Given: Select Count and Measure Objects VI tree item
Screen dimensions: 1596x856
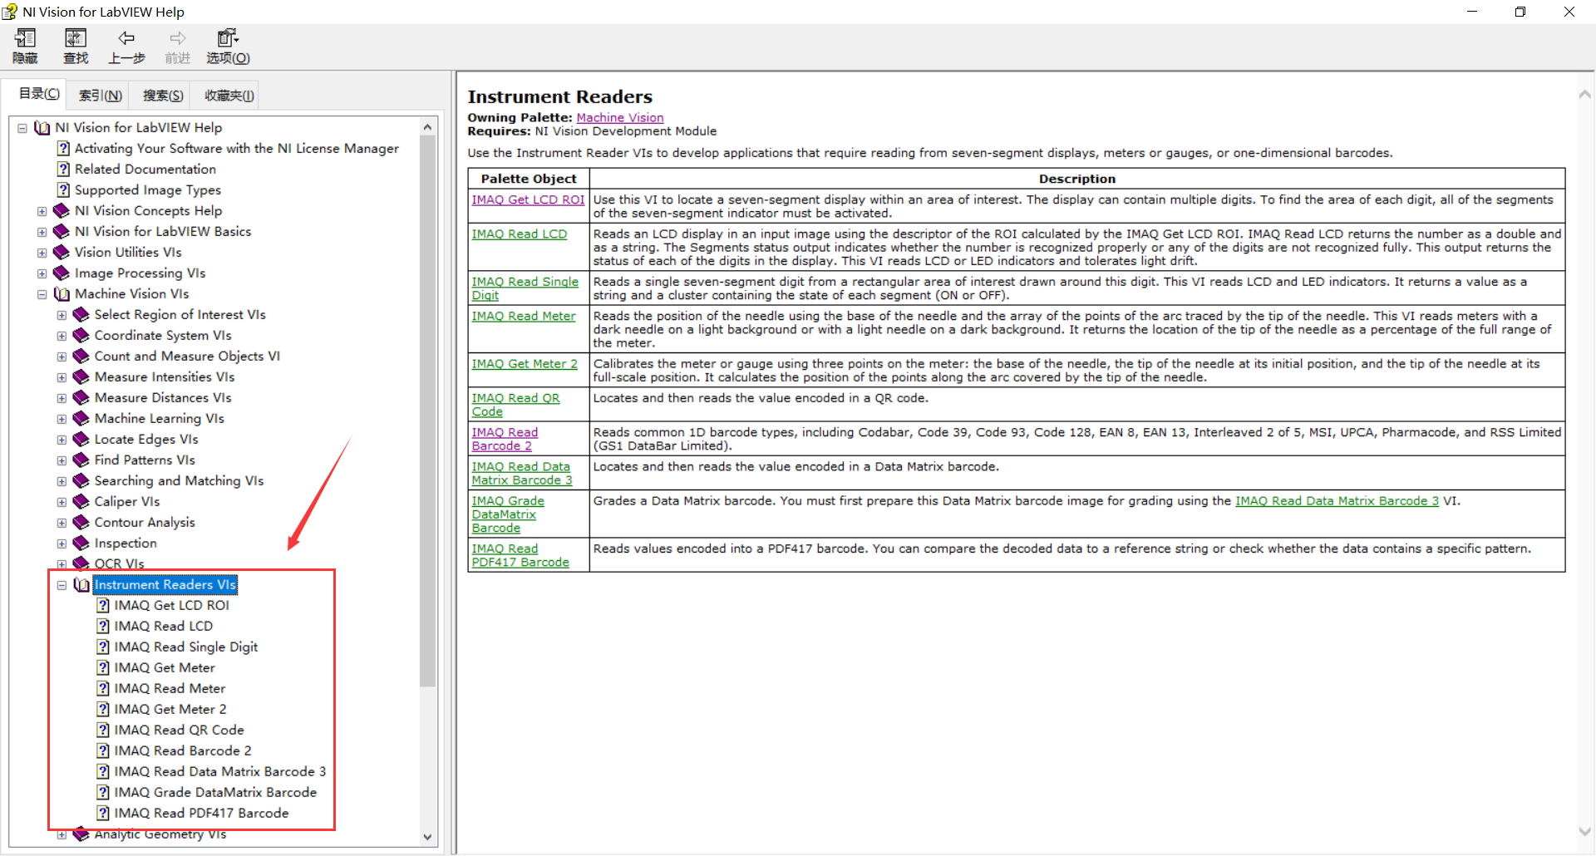Looking at the screenshot, I should tap(187, 357).
